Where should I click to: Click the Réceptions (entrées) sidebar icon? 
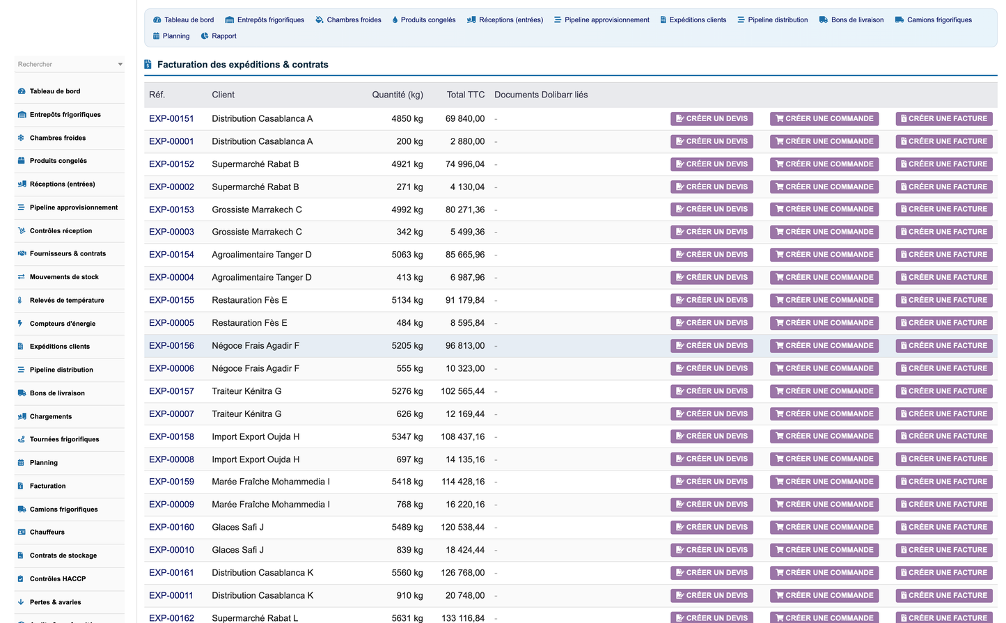(22, 184)
